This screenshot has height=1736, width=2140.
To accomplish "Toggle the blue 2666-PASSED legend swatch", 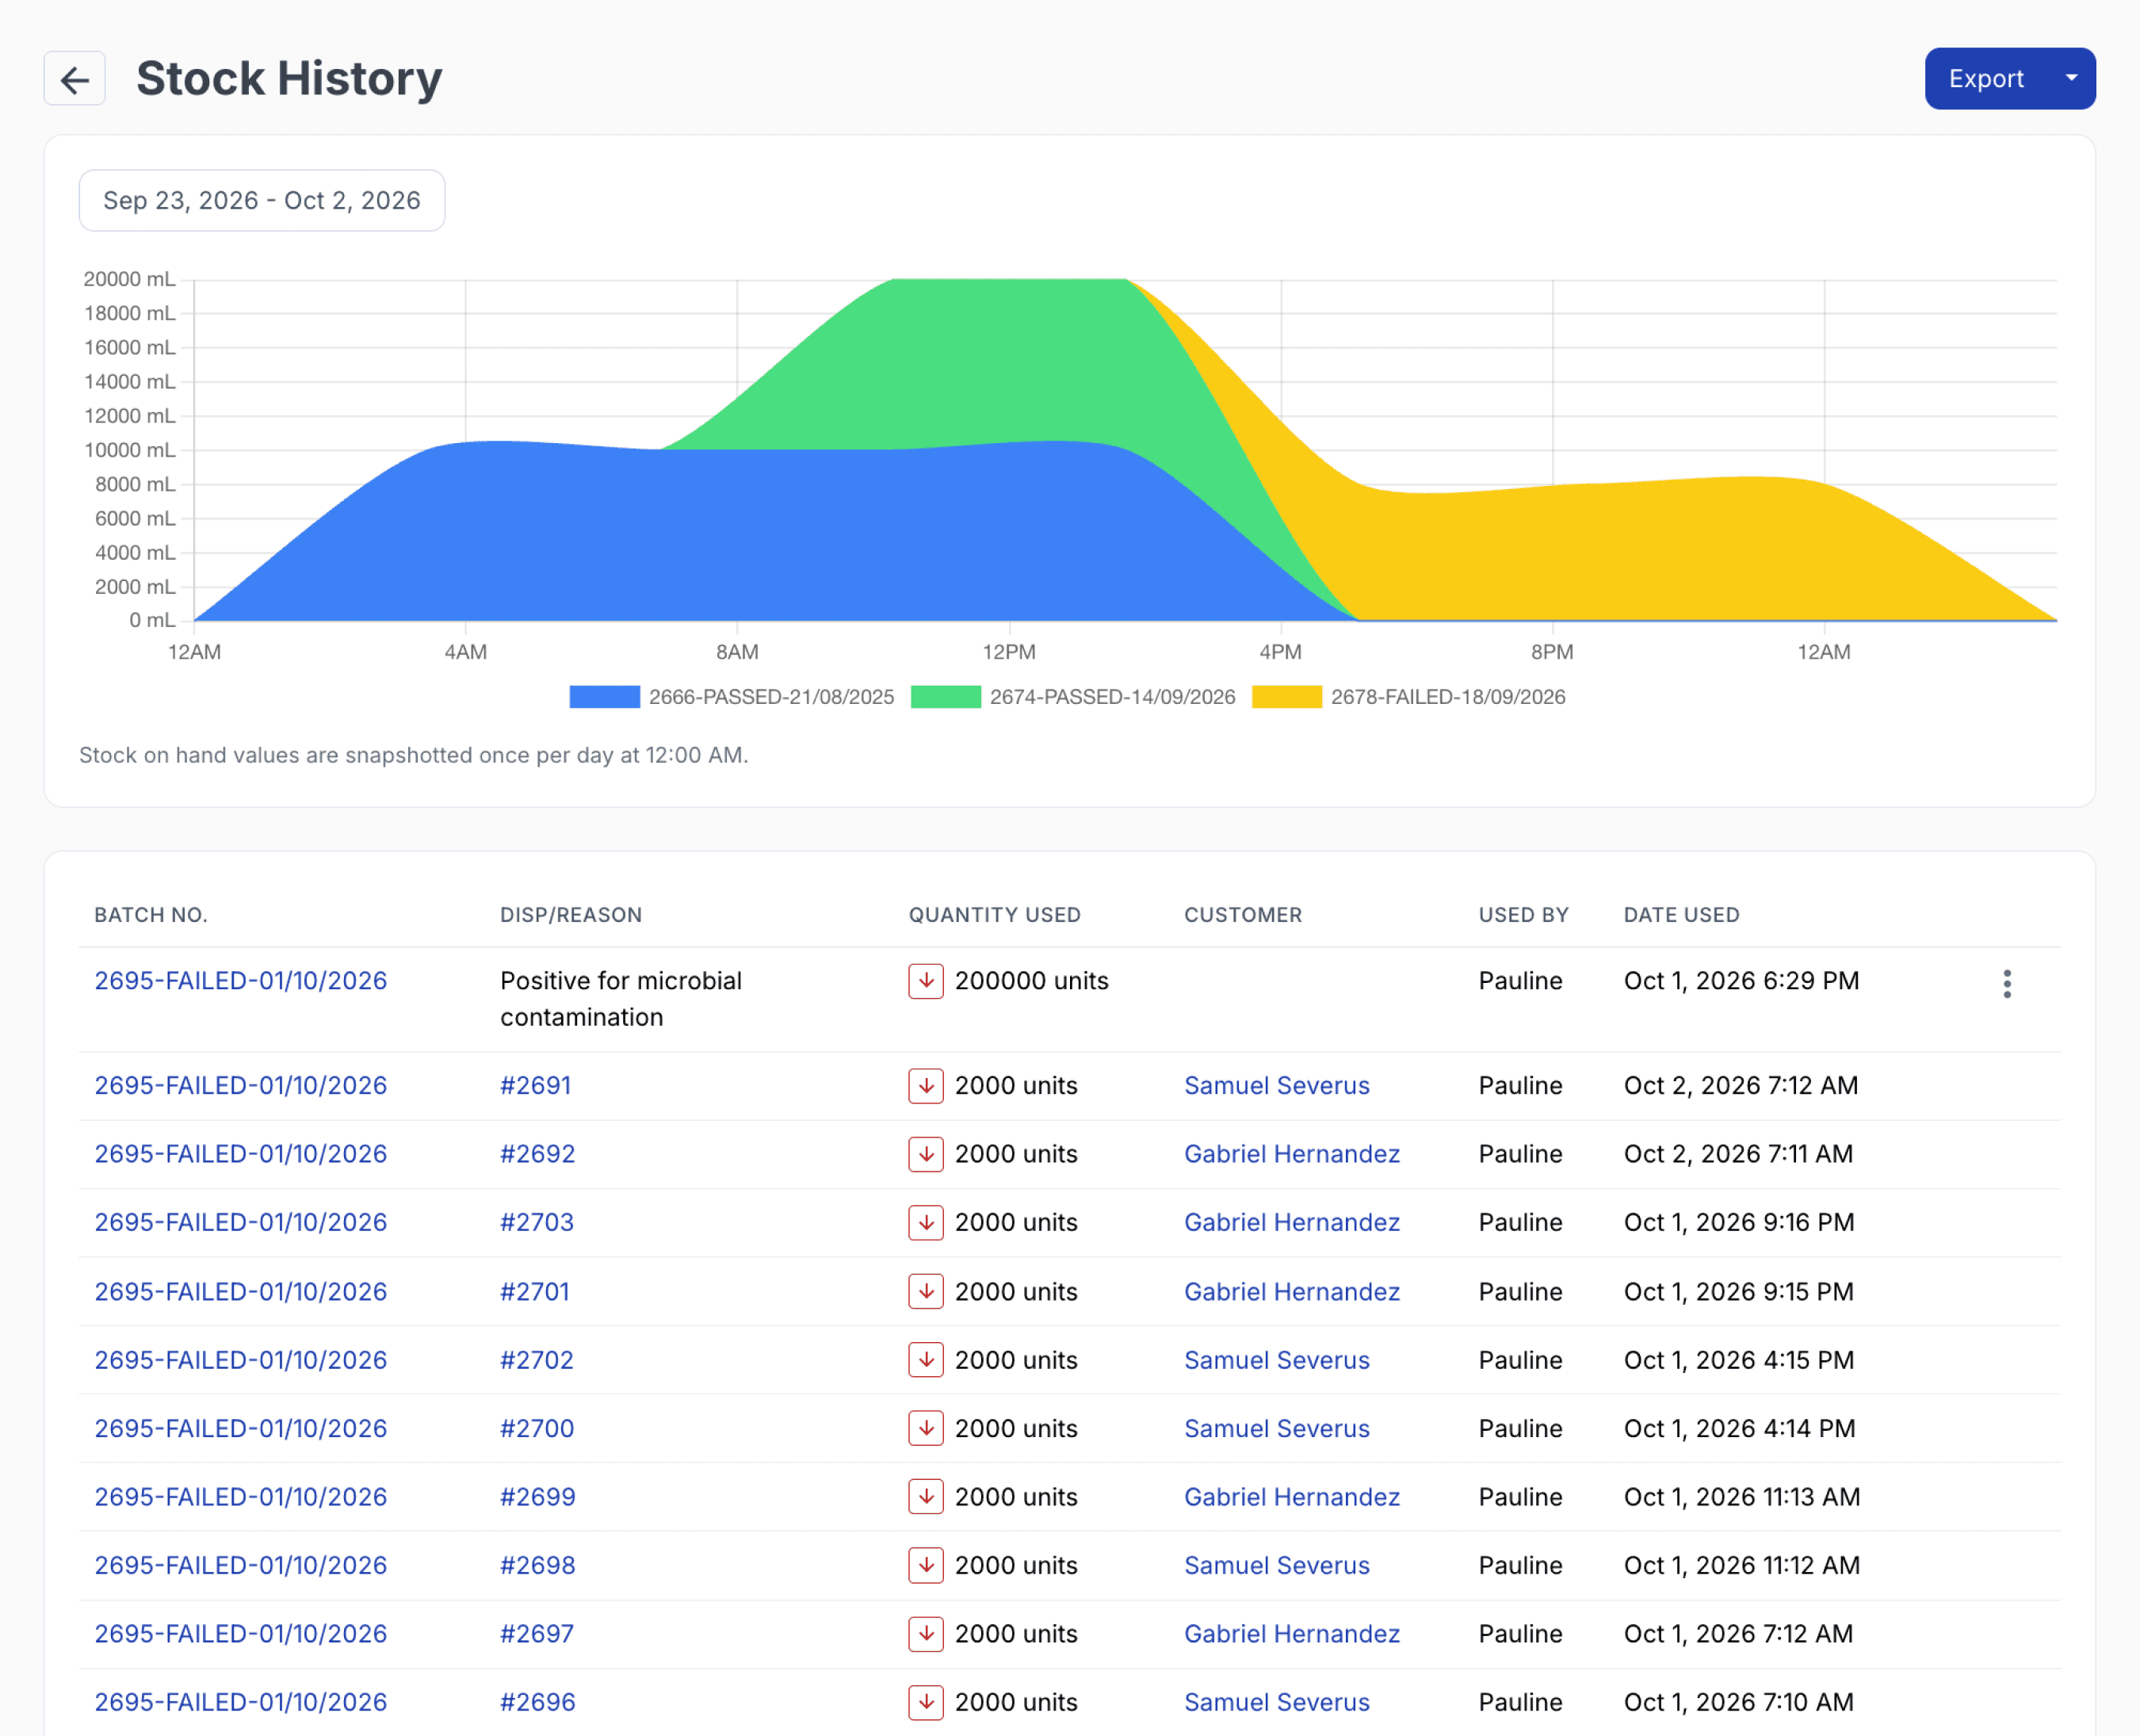I will [x=604, y=697].
